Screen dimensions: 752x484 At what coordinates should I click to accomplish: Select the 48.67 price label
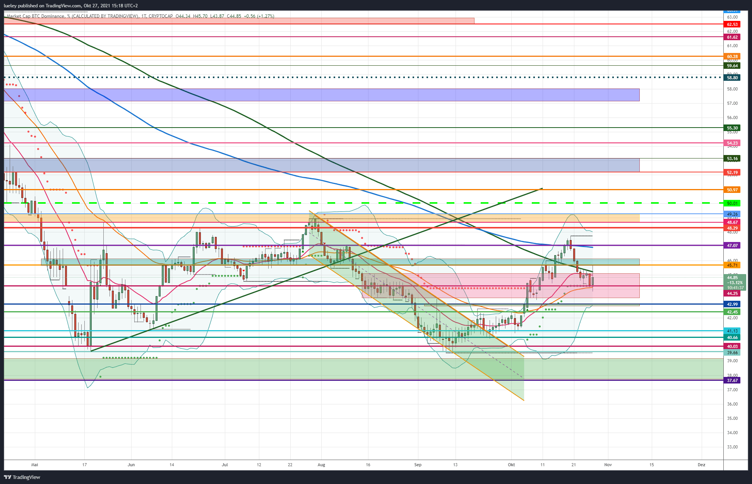tap(732, 222)
